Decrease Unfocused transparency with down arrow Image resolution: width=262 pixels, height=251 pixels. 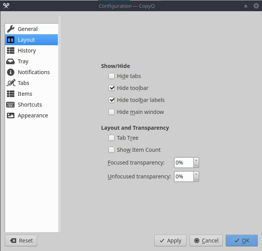196,179
